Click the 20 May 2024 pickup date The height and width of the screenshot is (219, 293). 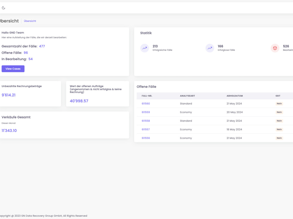(235, 112)
